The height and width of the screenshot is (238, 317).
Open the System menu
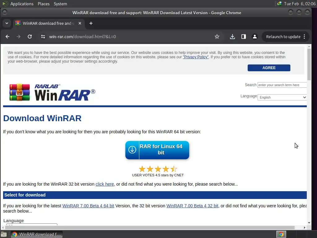[60, 4]
